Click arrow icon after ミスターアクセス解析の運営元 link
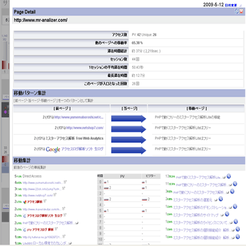 216,200
